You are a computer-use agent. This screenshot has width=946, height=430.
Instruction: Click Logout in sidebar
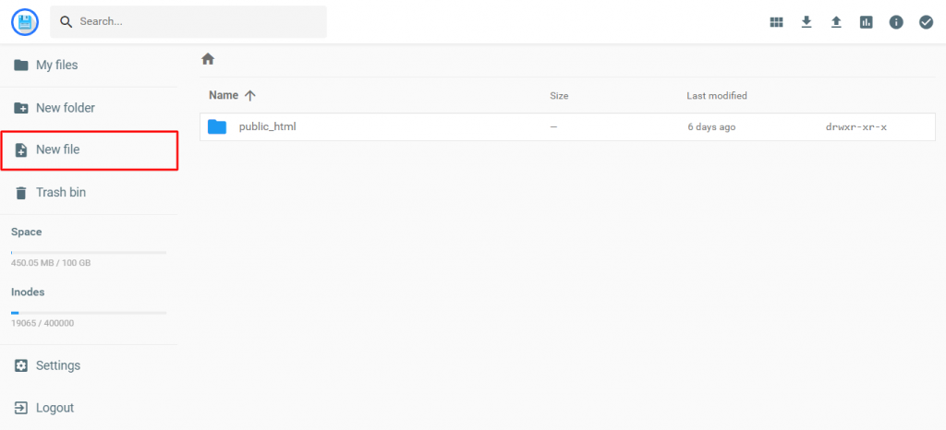55,408
